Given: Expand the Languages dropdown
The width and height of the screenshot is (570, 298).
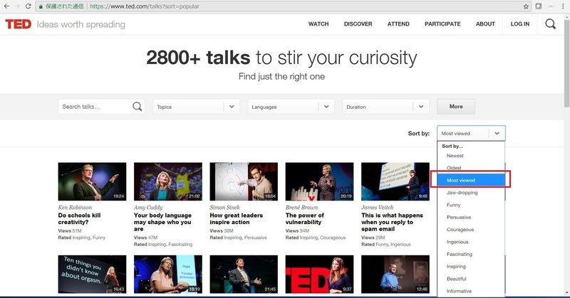Looking at the screenshot, I should click(x=291, y=107).
